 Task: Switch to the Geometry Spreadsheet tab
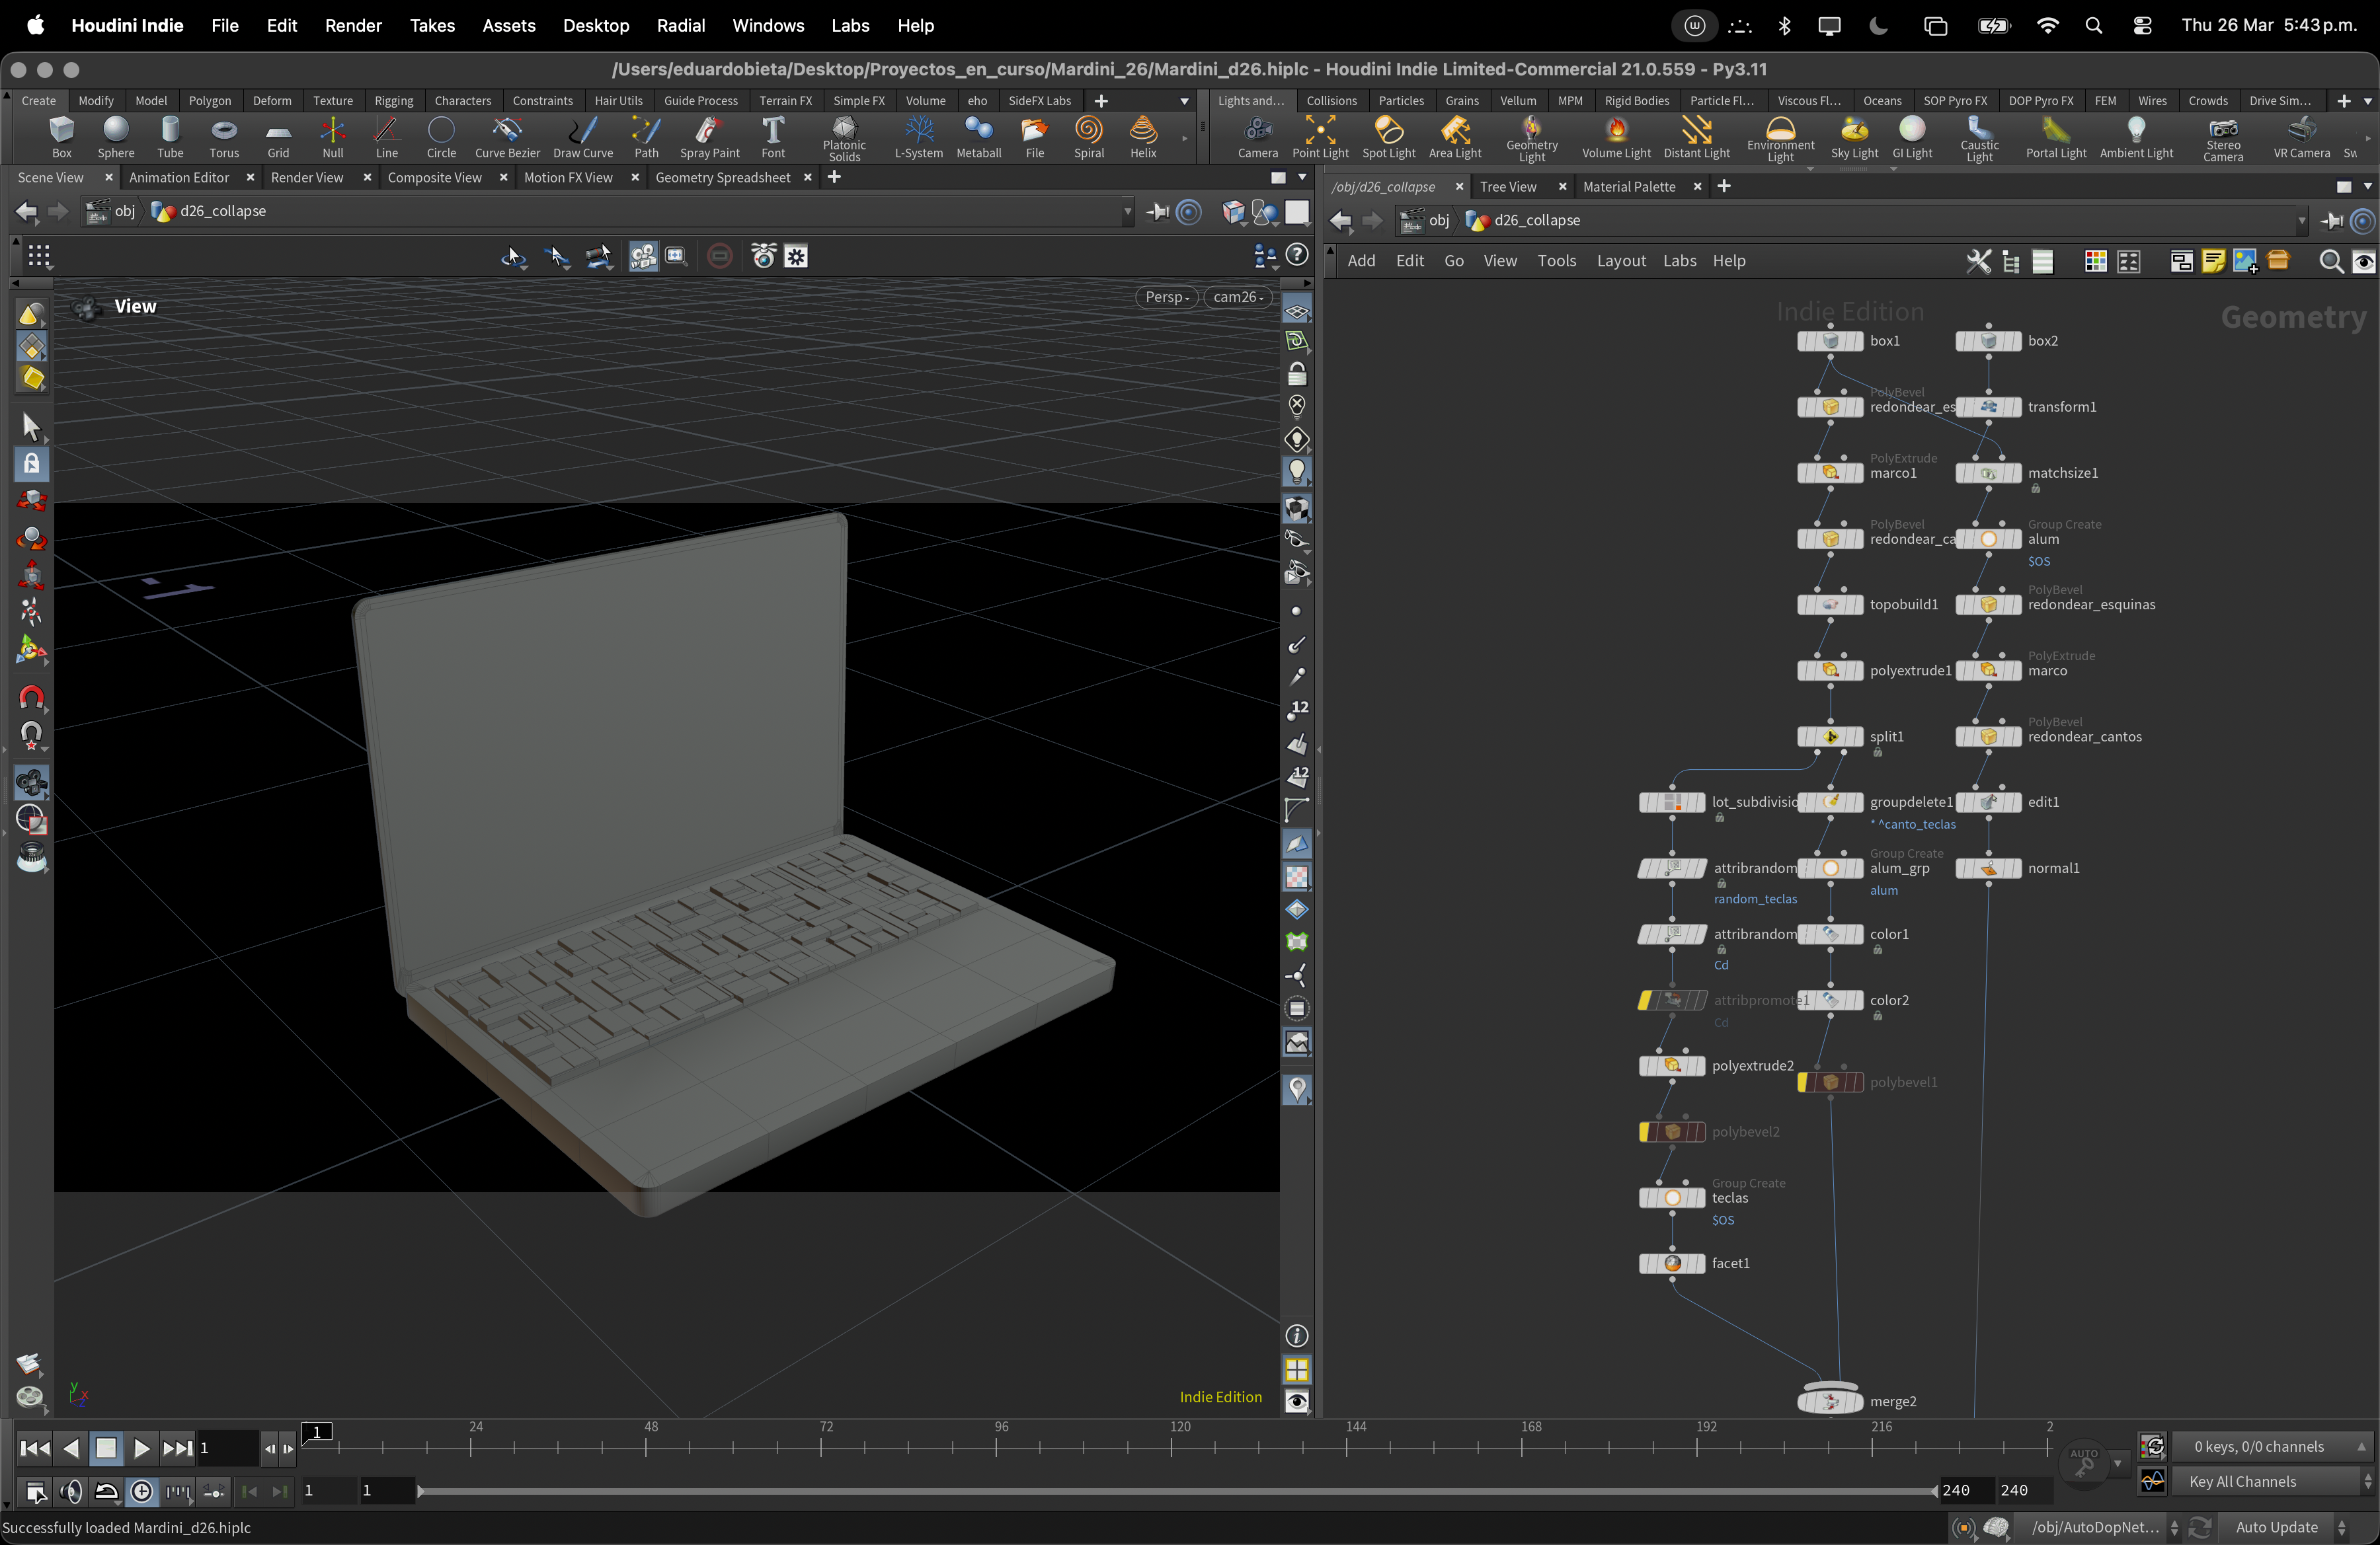722,178
